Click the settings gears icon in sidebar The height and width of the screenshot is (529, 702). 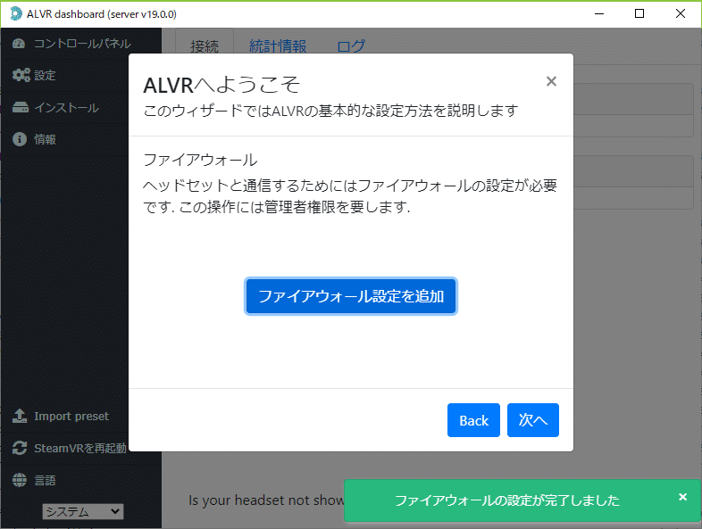pyautogui.click(x=21, y=75)
